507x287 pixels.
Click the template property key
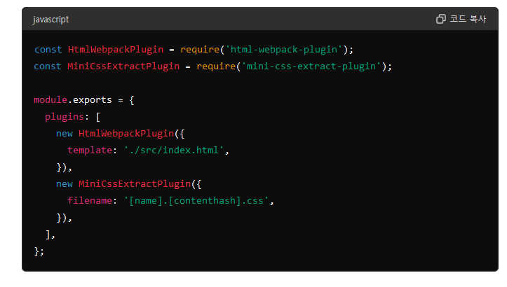point(90,150)
